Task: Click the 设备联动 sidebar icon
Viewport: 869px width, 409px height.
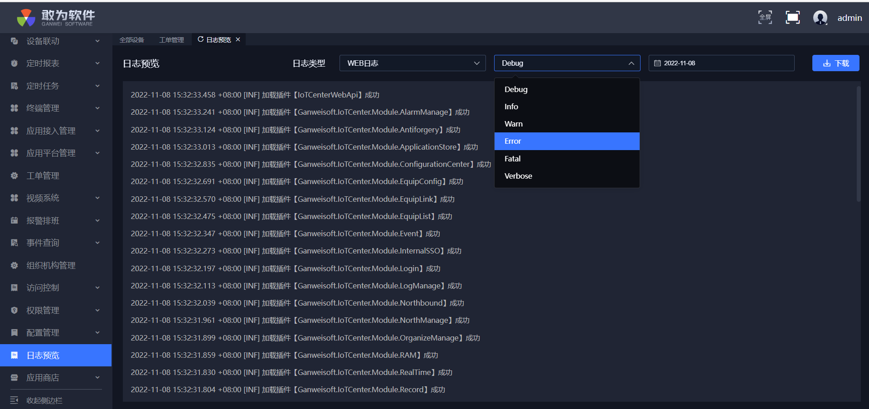Action: tap(14, 41)
